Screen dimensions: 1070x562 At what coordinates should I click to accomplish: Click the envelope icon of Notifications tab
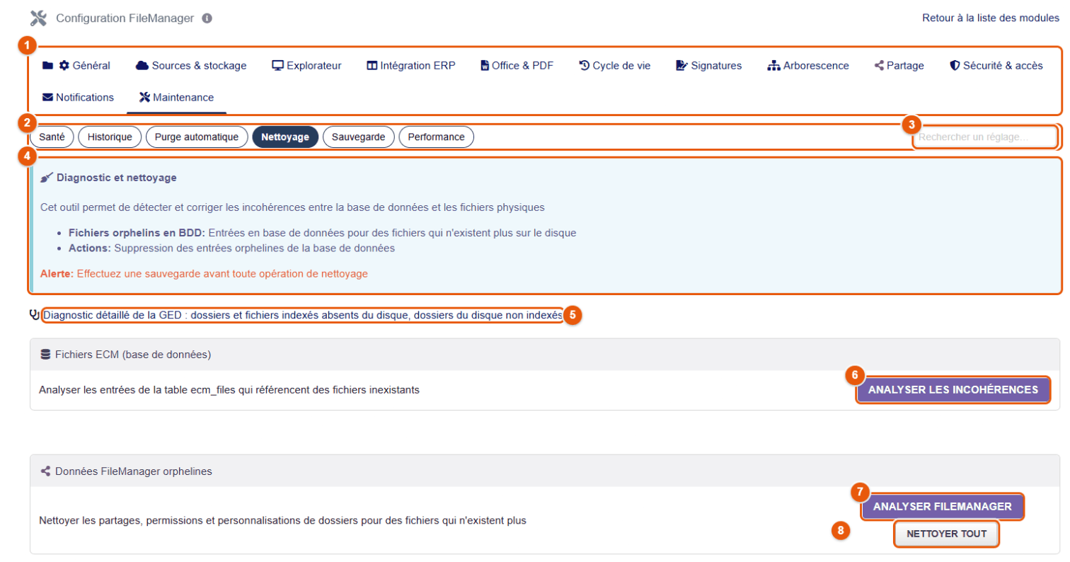(47, 97)
